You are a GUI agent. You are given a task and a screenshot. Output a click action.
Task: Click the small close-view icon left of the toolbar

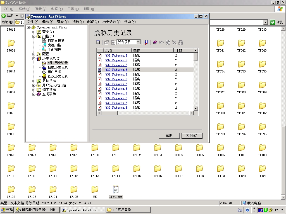coord(98,42)
